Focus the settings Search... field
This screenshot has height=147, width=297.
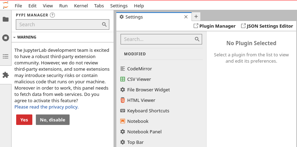(x=161, y=39)
